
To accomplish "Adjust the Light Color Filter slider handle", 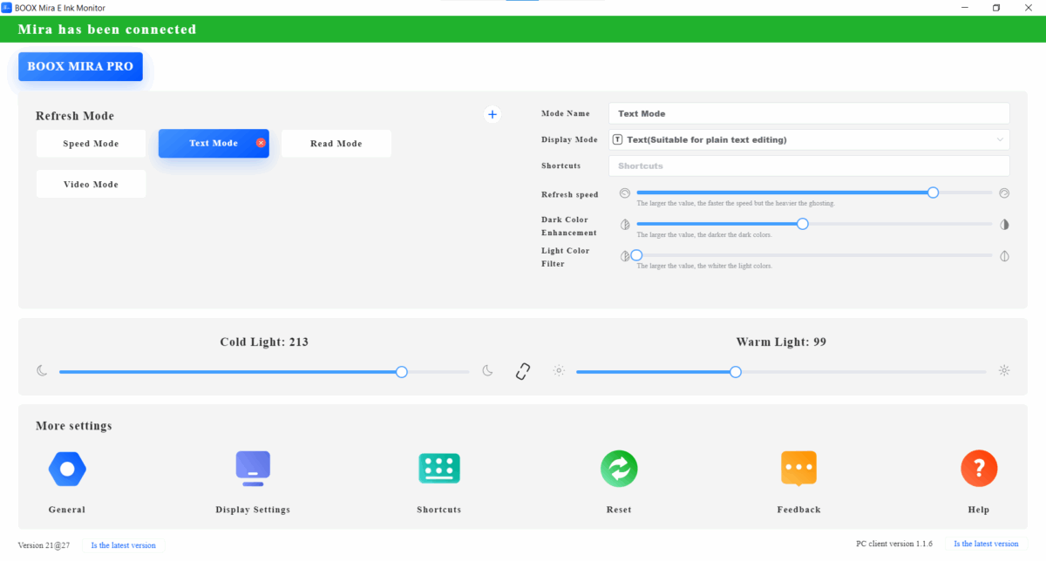I will click(636, 255).
